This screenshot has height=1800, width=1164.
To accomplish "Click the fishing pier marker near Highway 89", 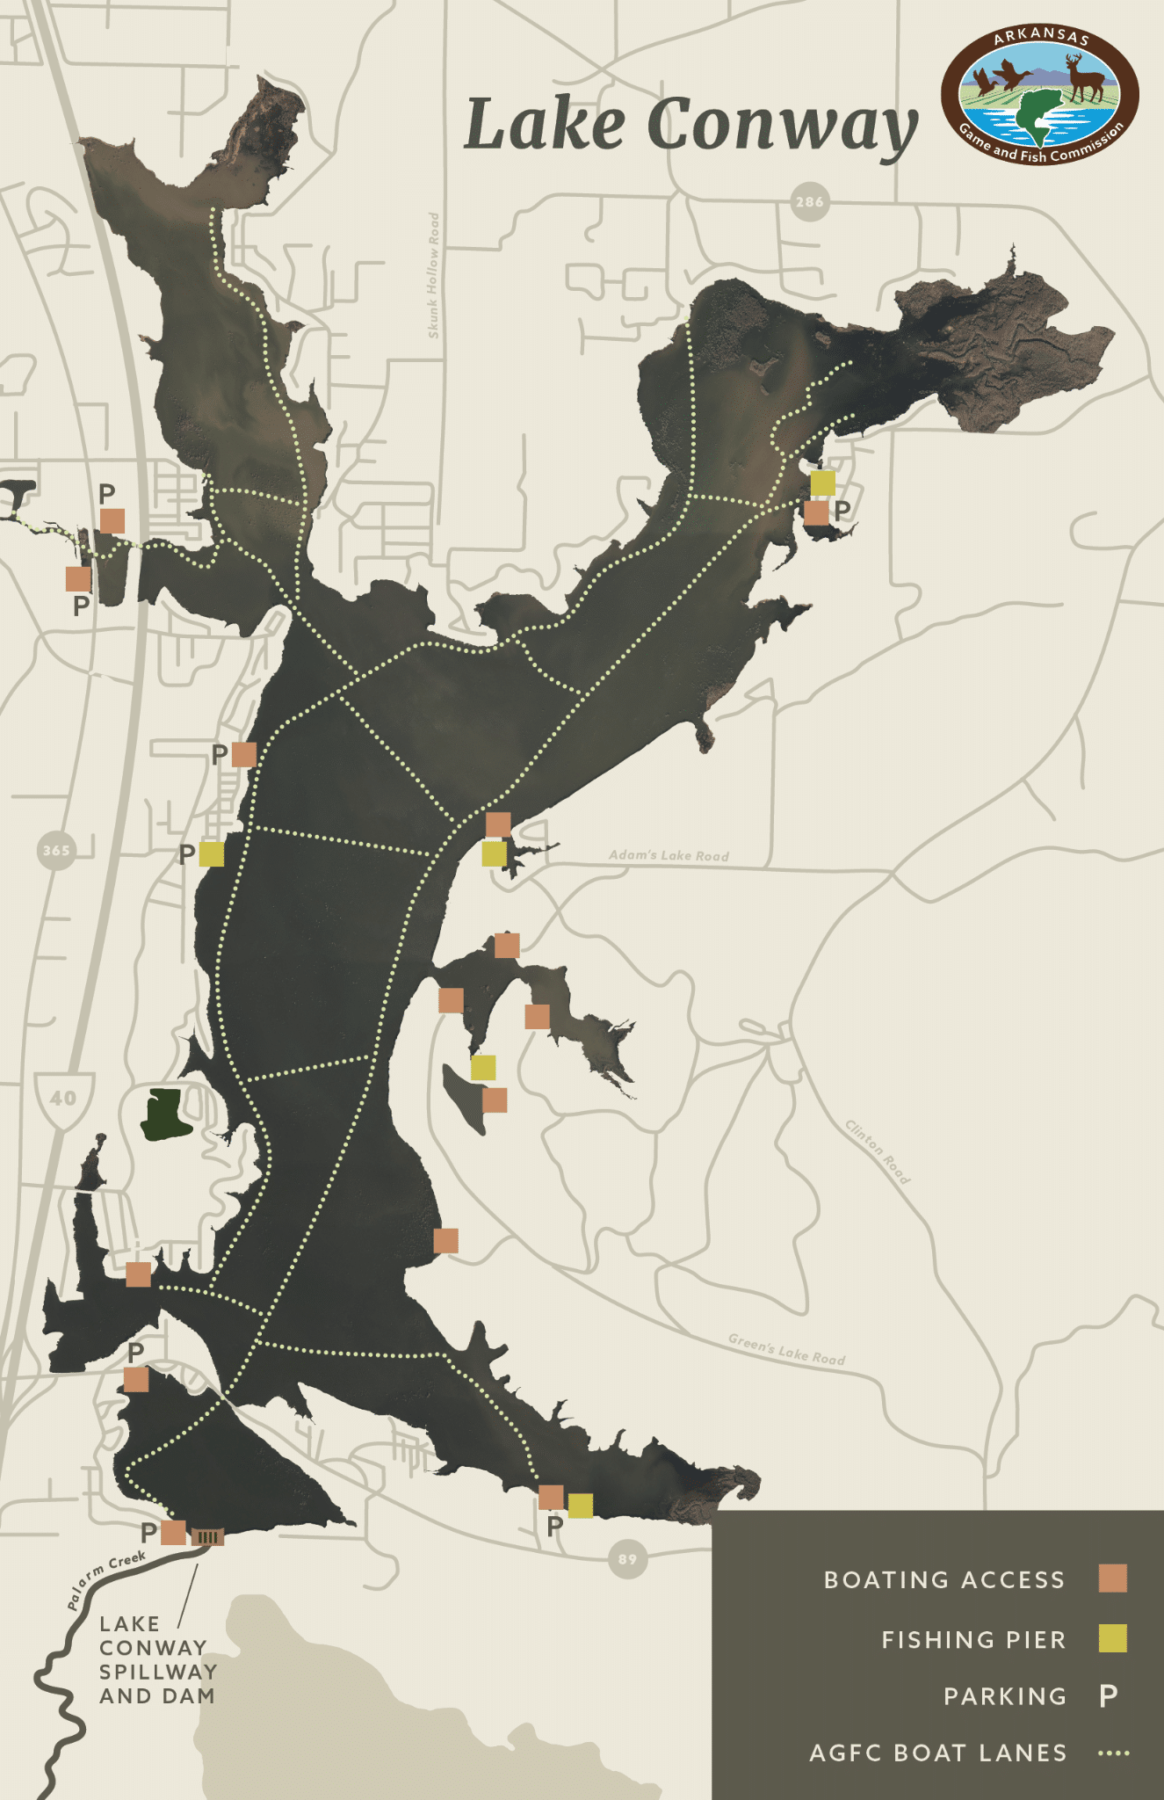I will pos(581,1506).
